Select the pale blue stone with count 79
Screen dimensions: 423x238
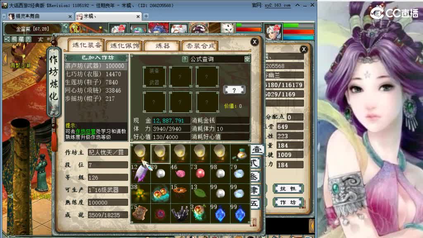coord(240,173)
